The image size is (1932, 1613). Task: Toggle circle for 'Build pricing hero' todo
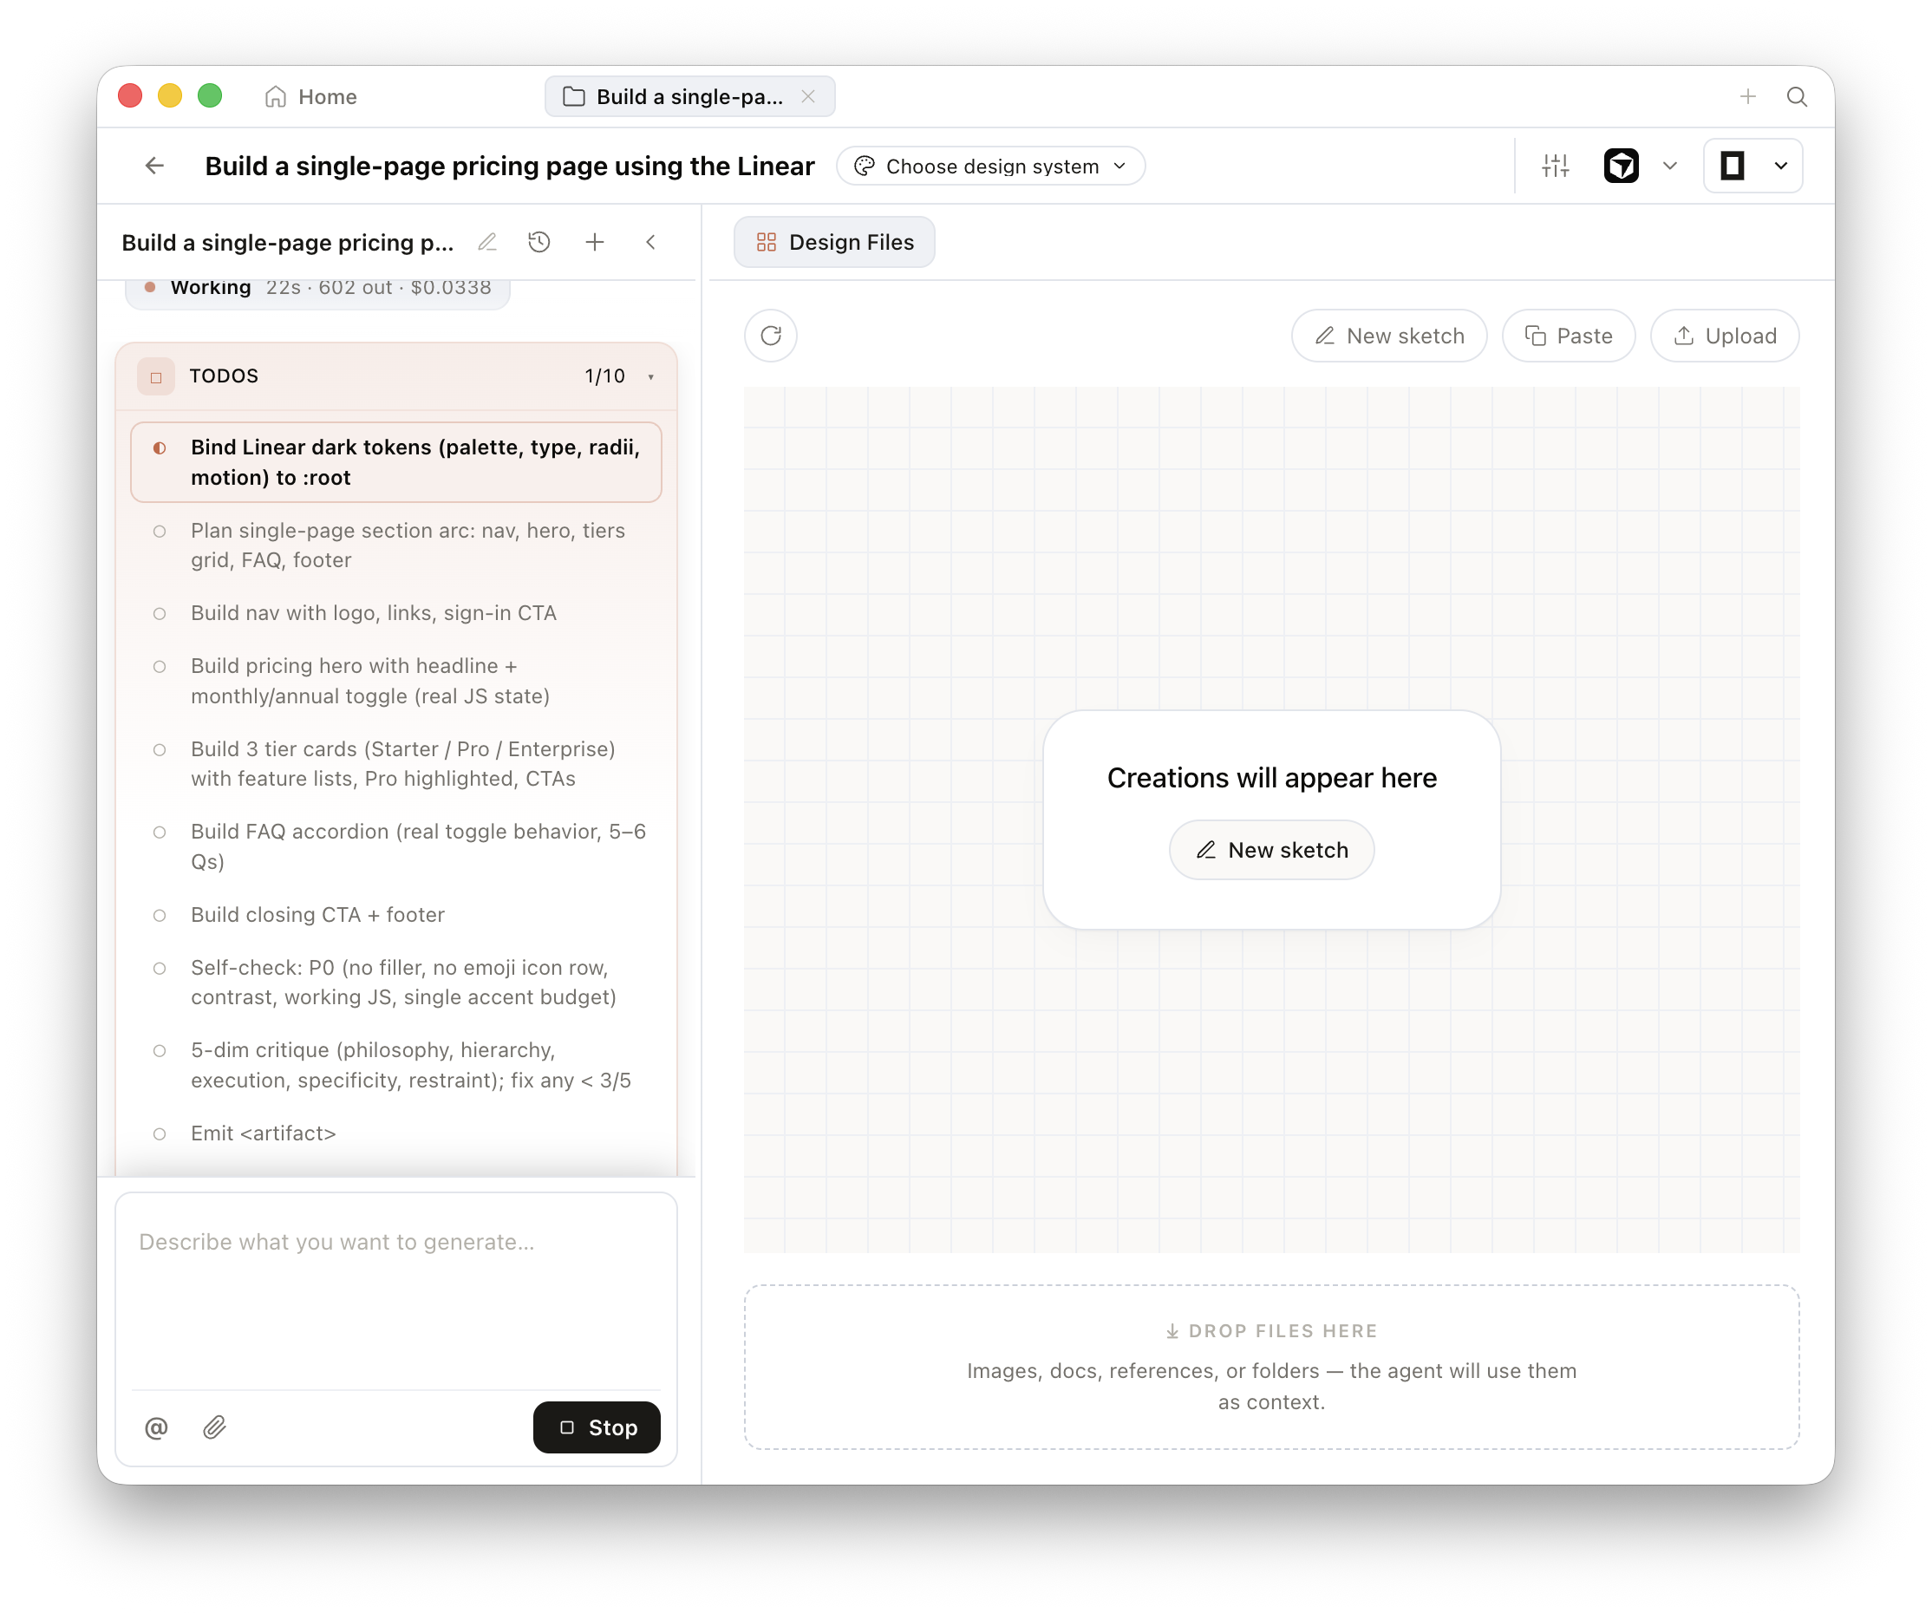click(x=160, y=666)
